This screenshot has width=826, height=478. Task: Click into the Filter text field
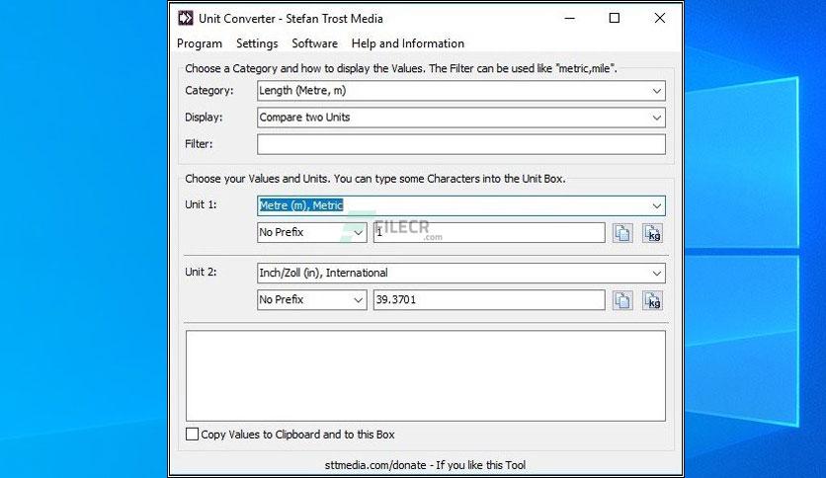pos(461,144)
